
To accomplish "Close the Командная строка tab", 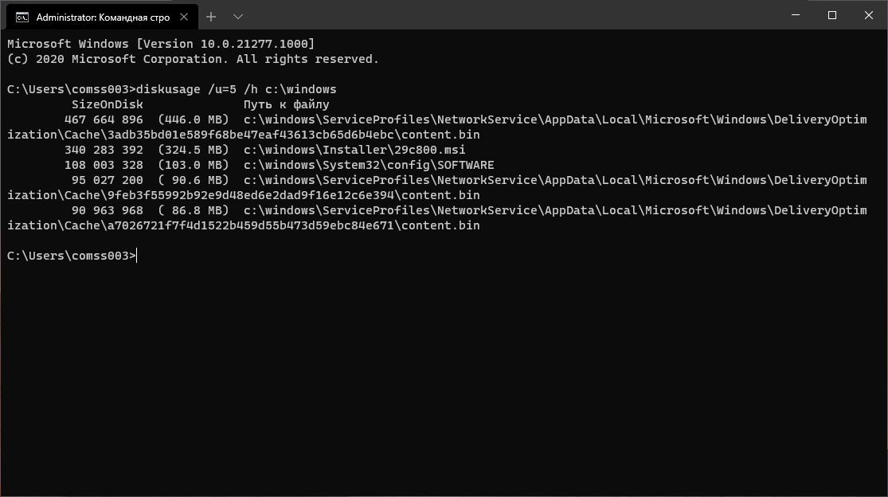I will (185, 17).
